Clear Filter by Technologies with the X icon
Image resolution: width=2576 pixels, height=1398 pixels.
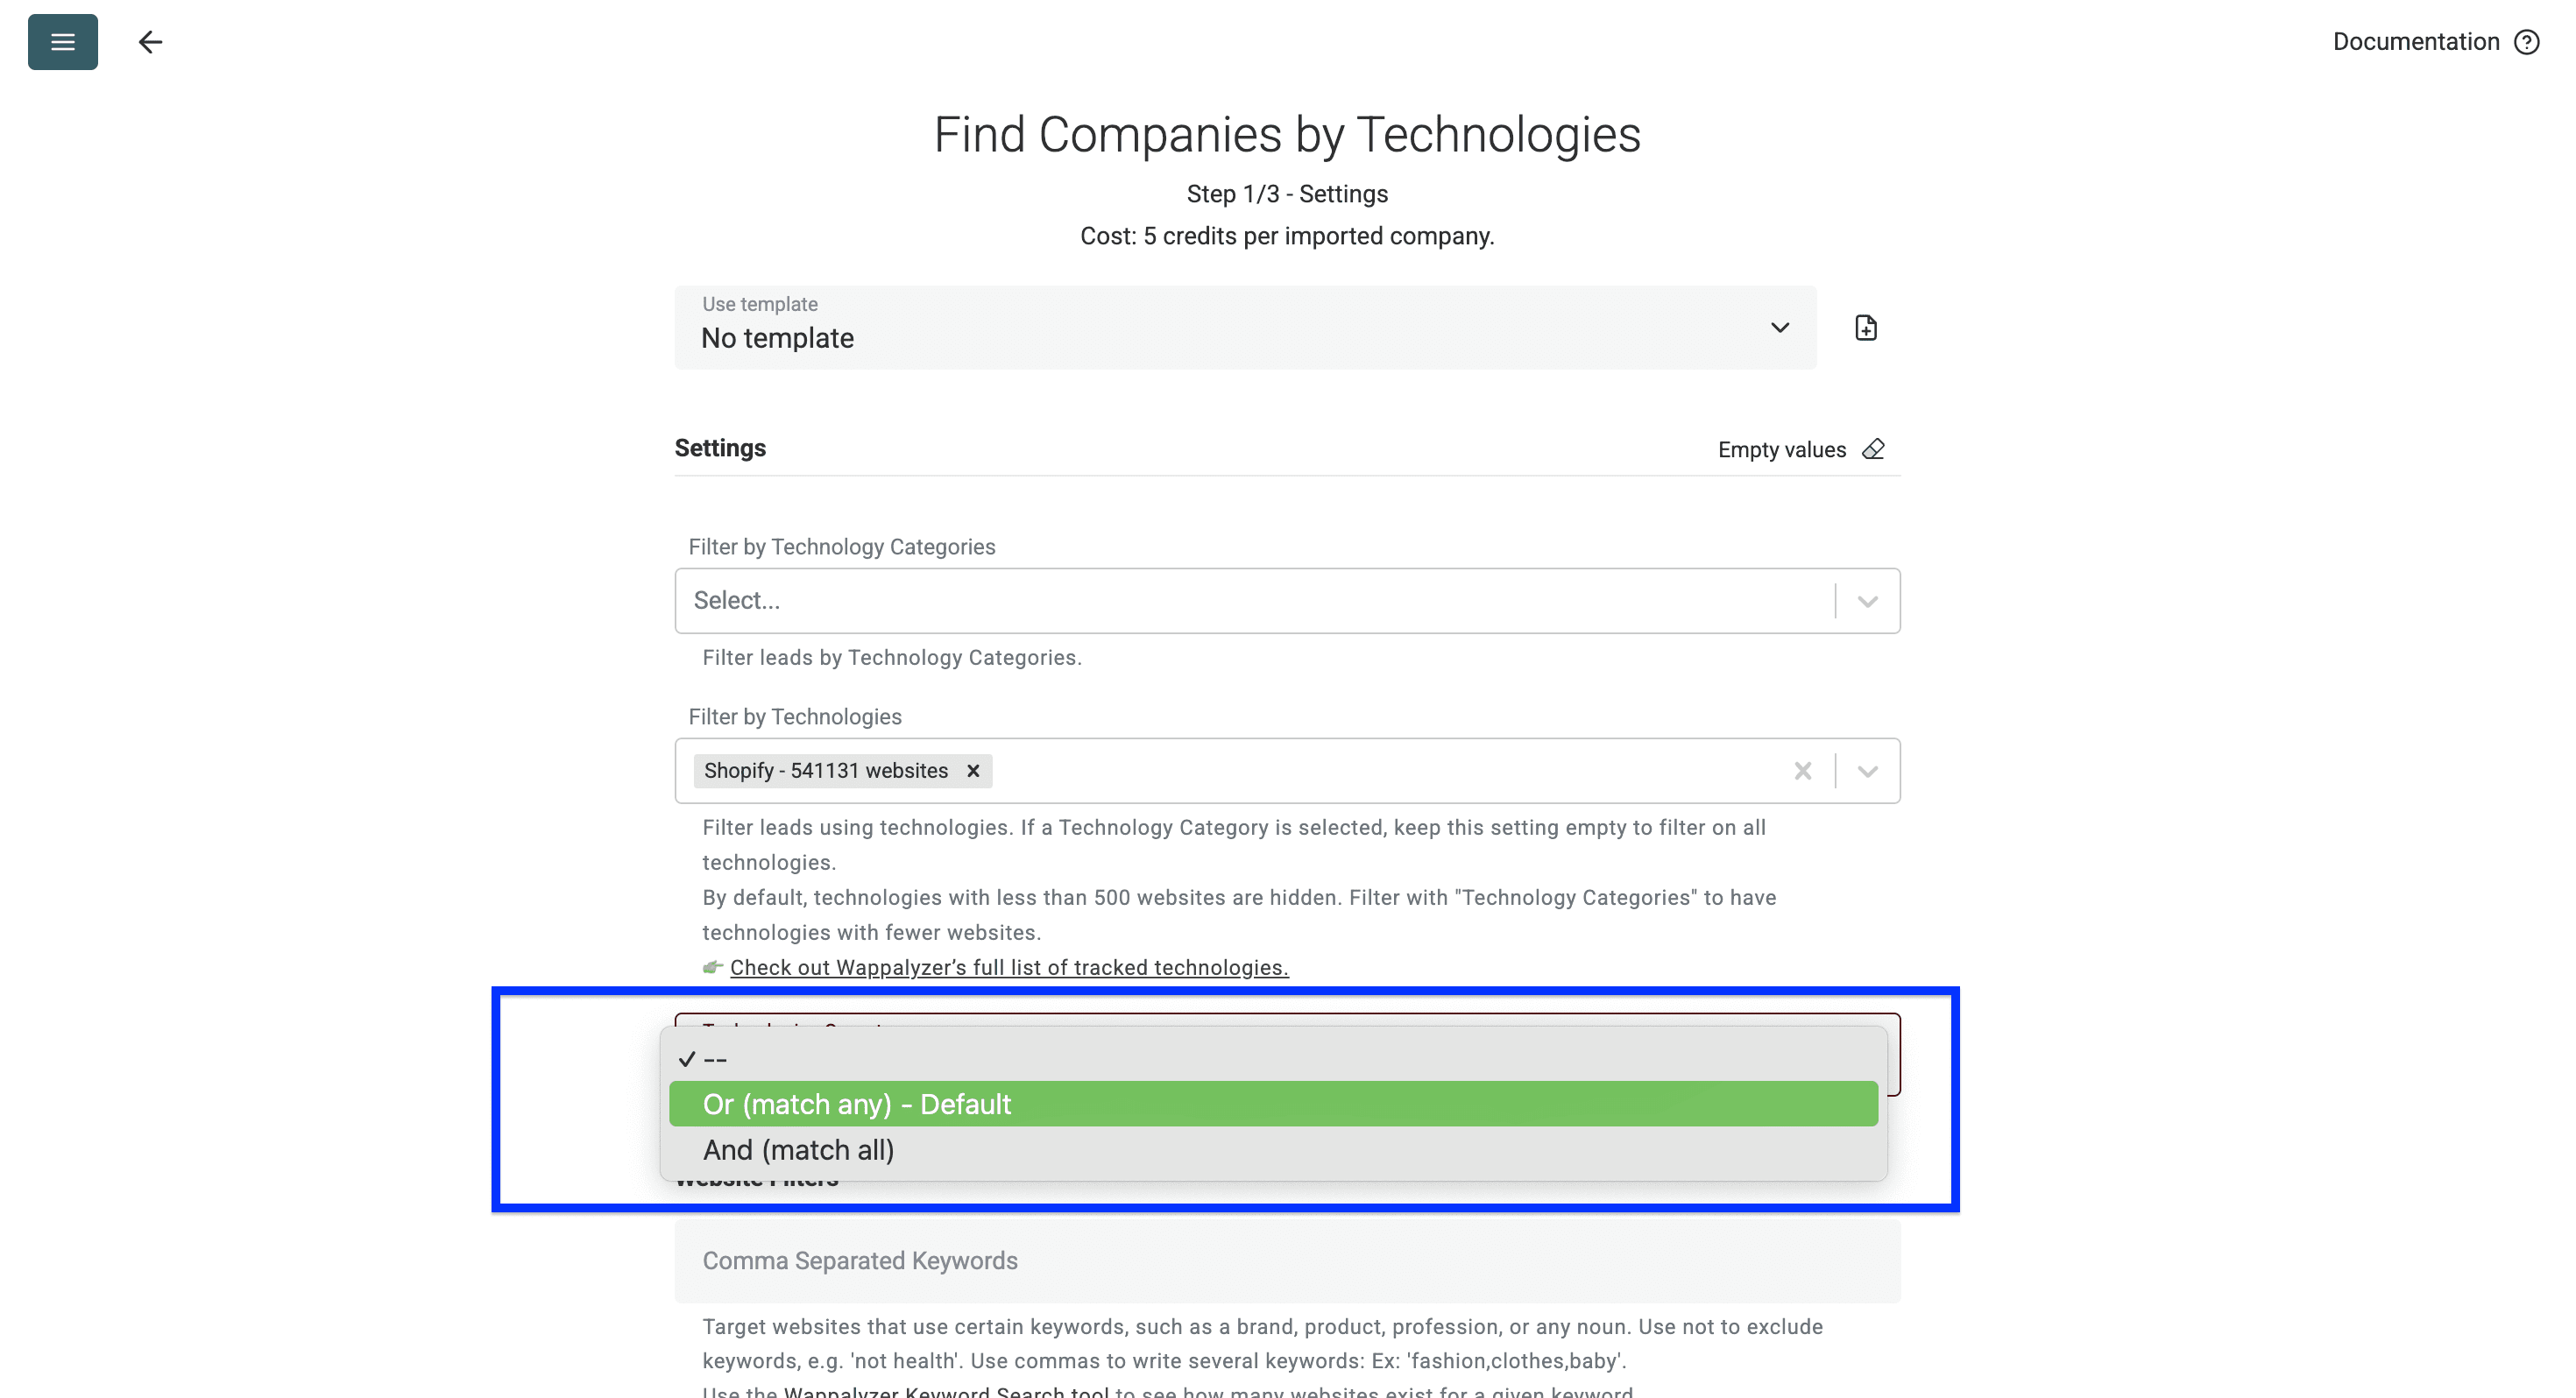(1803, 770)
